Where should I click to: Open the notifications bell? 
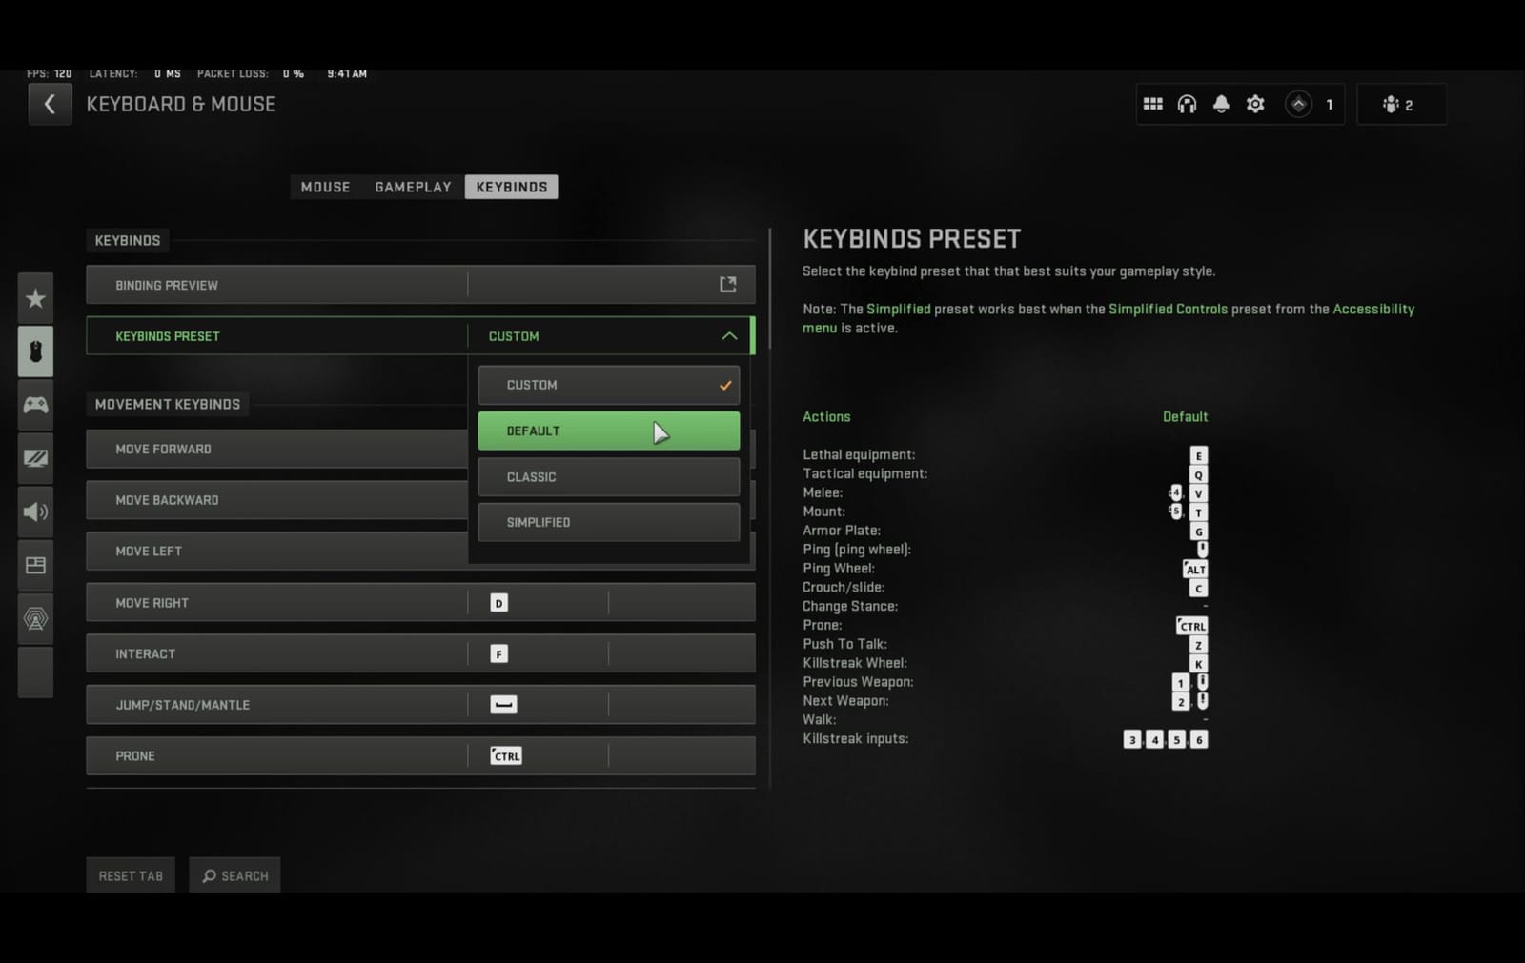[x=1221, y=104]
